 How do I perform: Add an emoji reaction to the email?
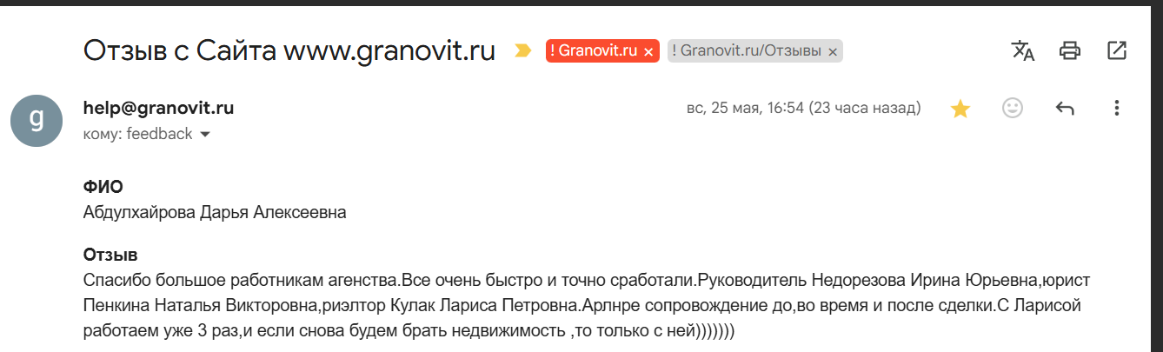pyautogui.click(x=1013, y=108)
